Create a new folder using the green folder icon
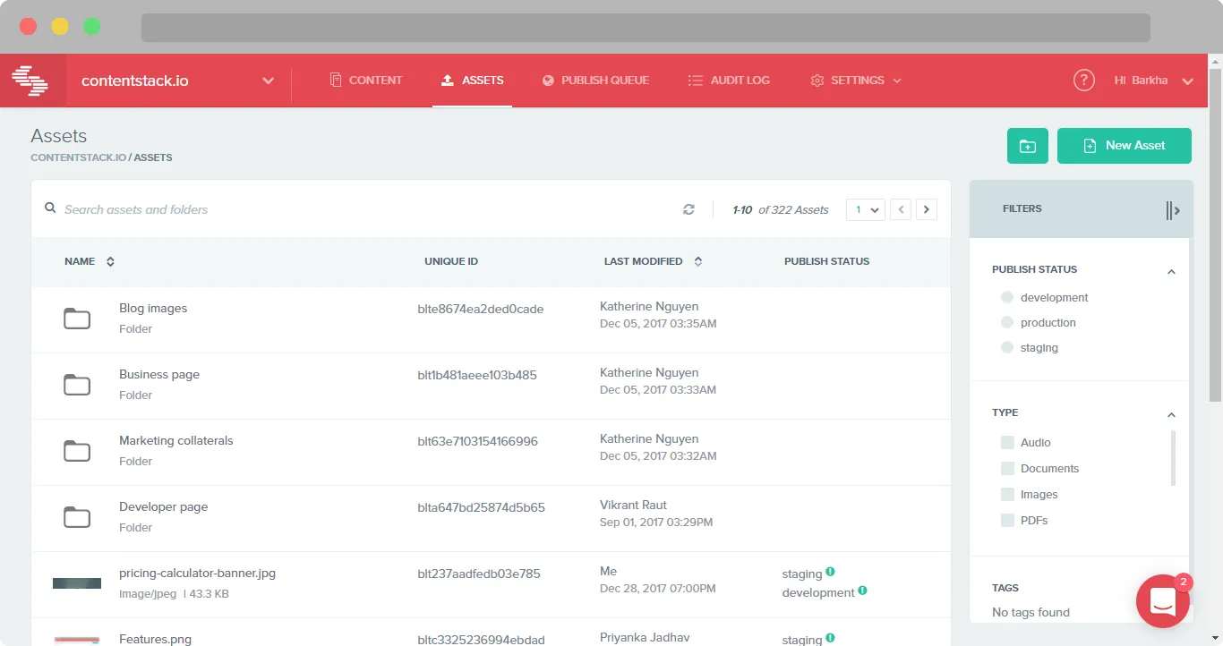Screen dimensions: 1223x646 [x=1027, y=145]
